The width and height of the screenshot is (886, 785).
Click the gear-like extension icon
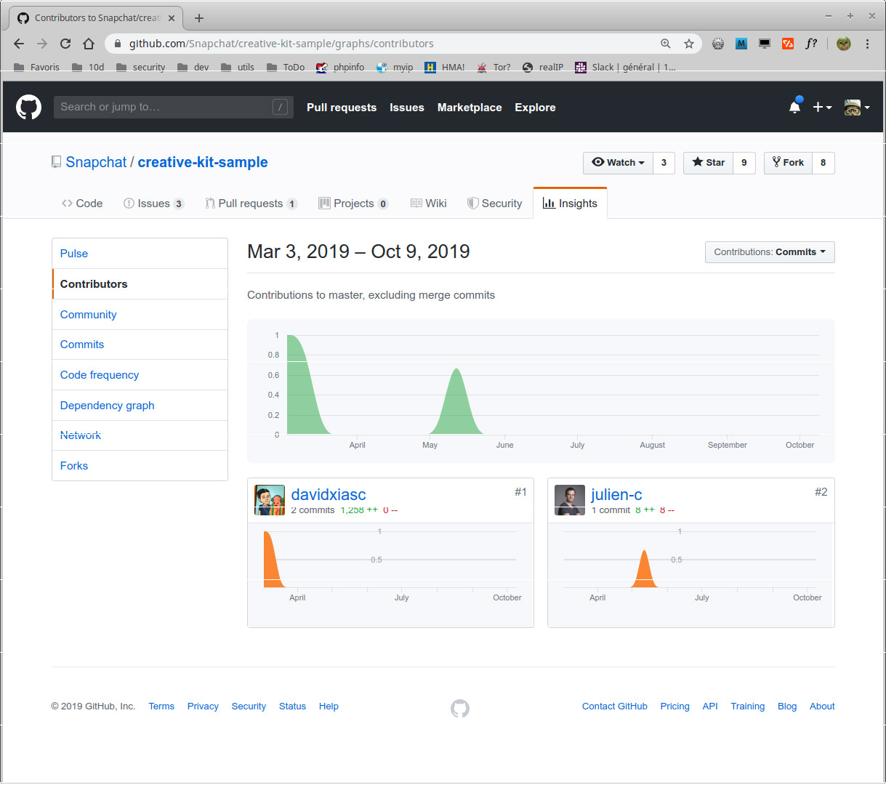718,44
